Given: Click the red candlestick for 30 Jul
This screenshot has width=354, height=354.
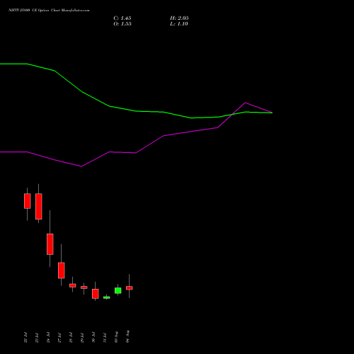Looking at the screenshot, I should [96, 294].
